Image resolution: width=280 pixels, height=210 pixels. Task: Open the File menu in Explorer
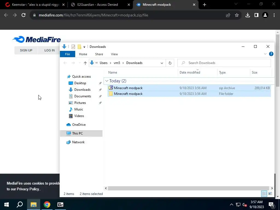pos(68,54)
